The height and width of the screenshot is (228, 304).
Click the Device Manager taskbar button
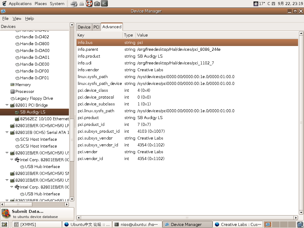187,224
